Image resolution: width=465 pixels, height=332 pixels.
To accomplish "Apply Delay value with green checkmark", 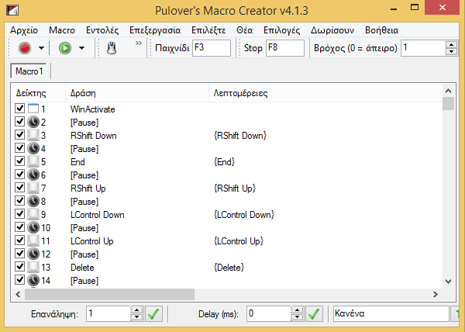I will pyautogui.click(x=314, y=314).
